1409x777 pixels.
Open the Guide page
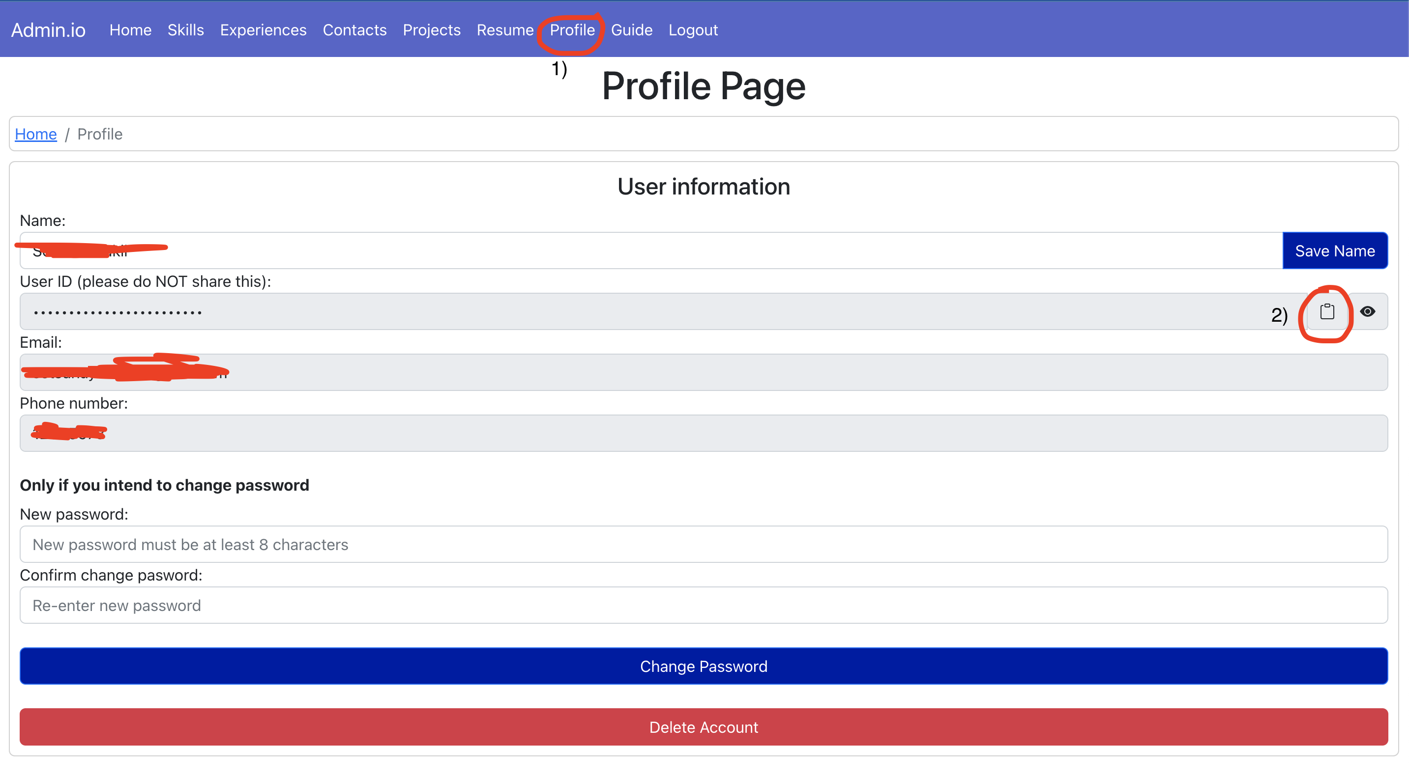coord(631,30)
